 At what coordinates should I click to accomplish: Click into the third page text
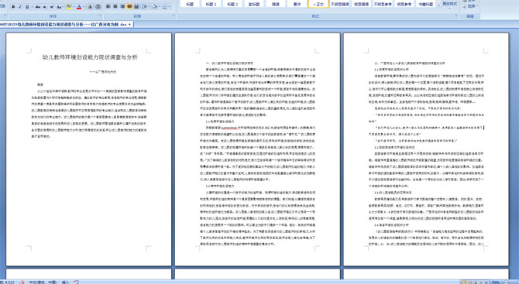(426, 149)
